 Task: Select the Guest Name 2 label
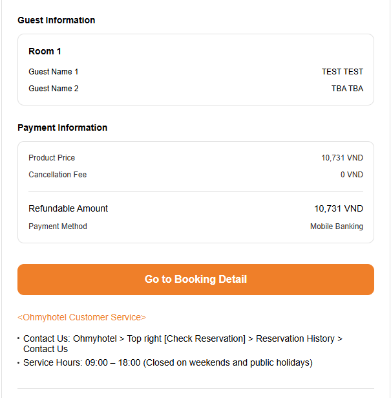53,89
